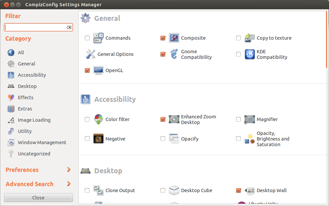
Task: Enable the Opacify checkbox
Action: [163, 139]
